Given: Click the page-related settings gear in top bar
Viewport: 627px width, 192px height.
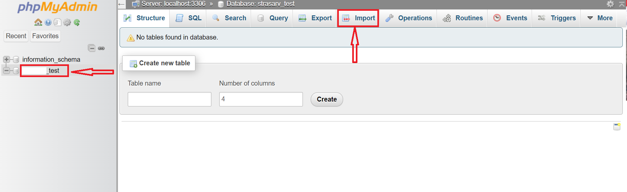Looking at the screenshot, I should (610, 4).
